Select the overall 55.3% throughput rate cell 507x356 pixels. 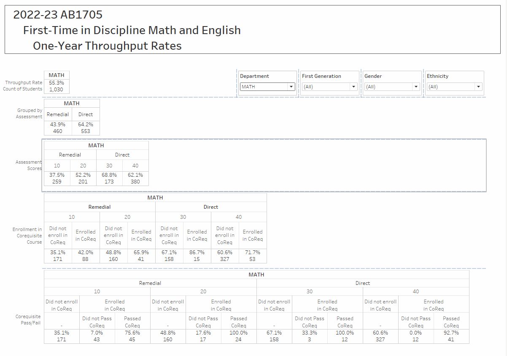(57, 83)
